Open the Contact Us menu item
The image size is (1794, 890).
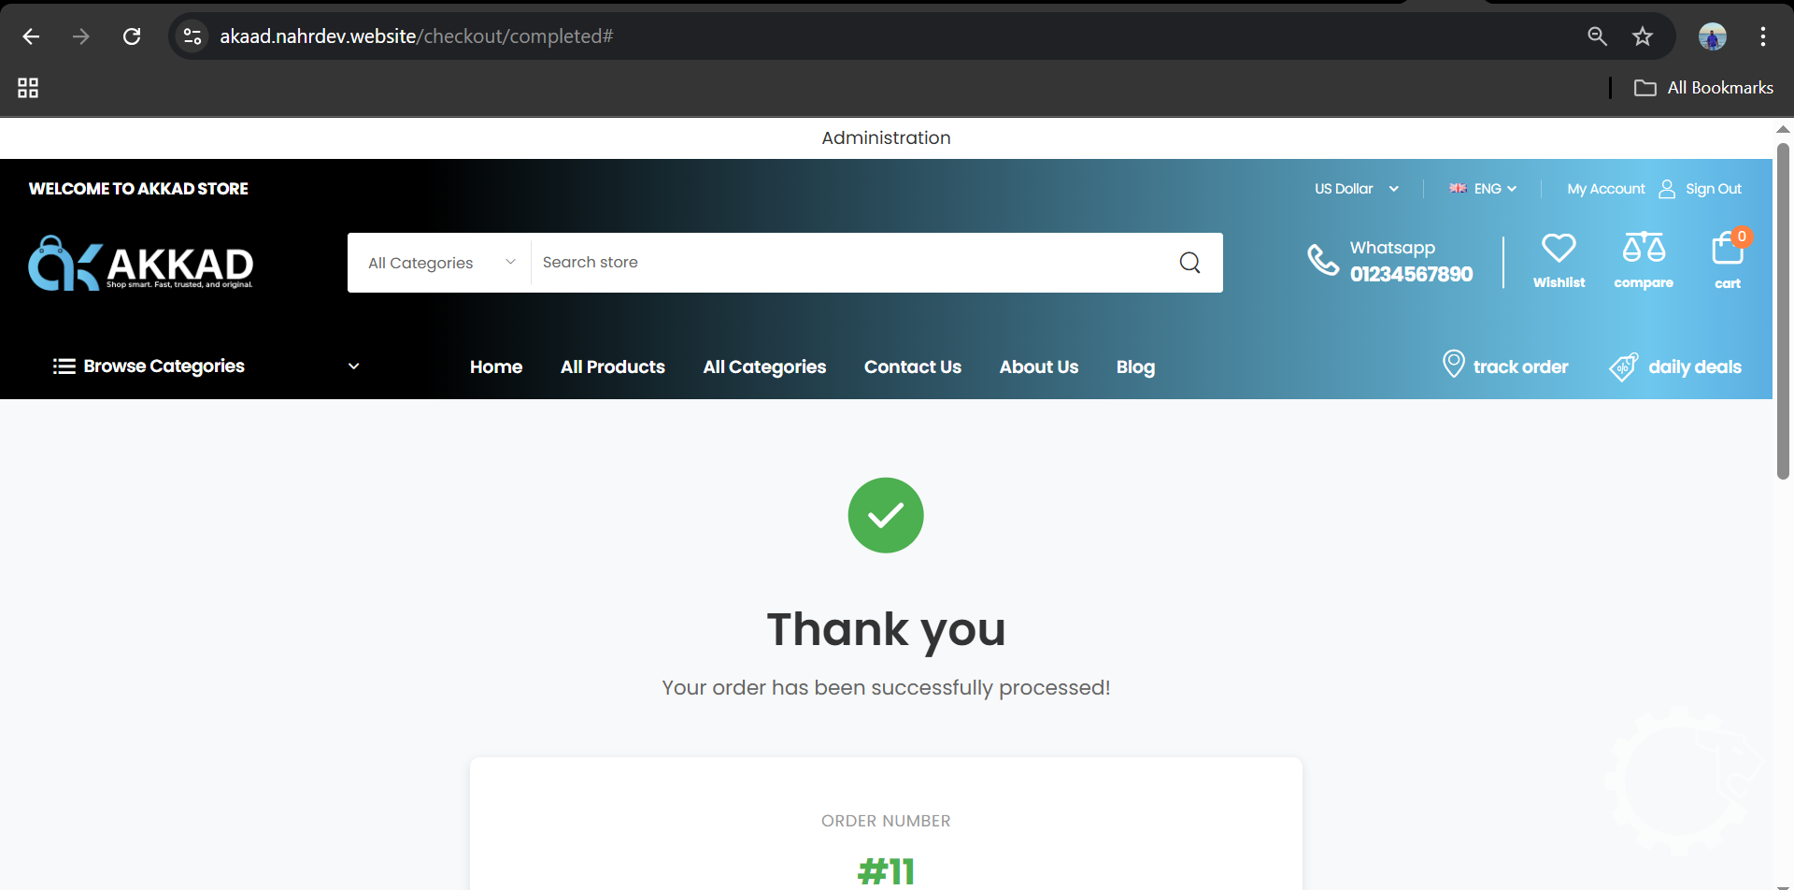point(912,367)
